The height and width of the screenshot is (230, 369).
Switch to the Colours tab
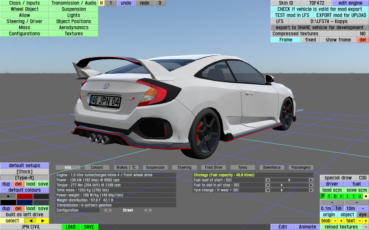tap(97, 167)
